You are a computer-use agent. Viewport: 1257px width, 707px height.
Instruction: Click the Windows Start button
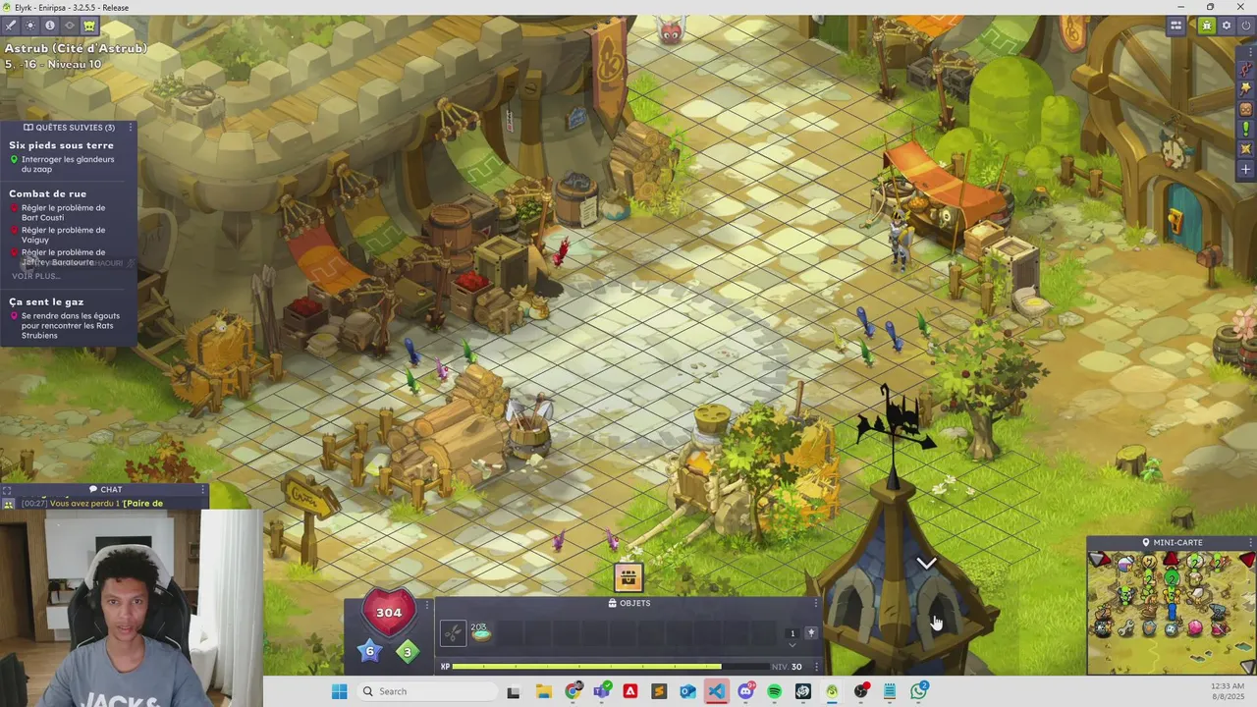(x=339, y=691)
